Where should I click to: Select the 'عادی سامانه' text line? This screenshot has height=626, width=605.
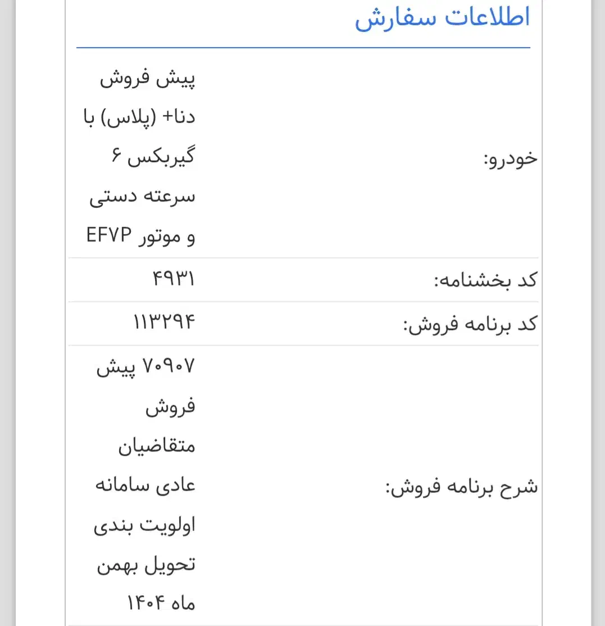(x=144, y=486)
